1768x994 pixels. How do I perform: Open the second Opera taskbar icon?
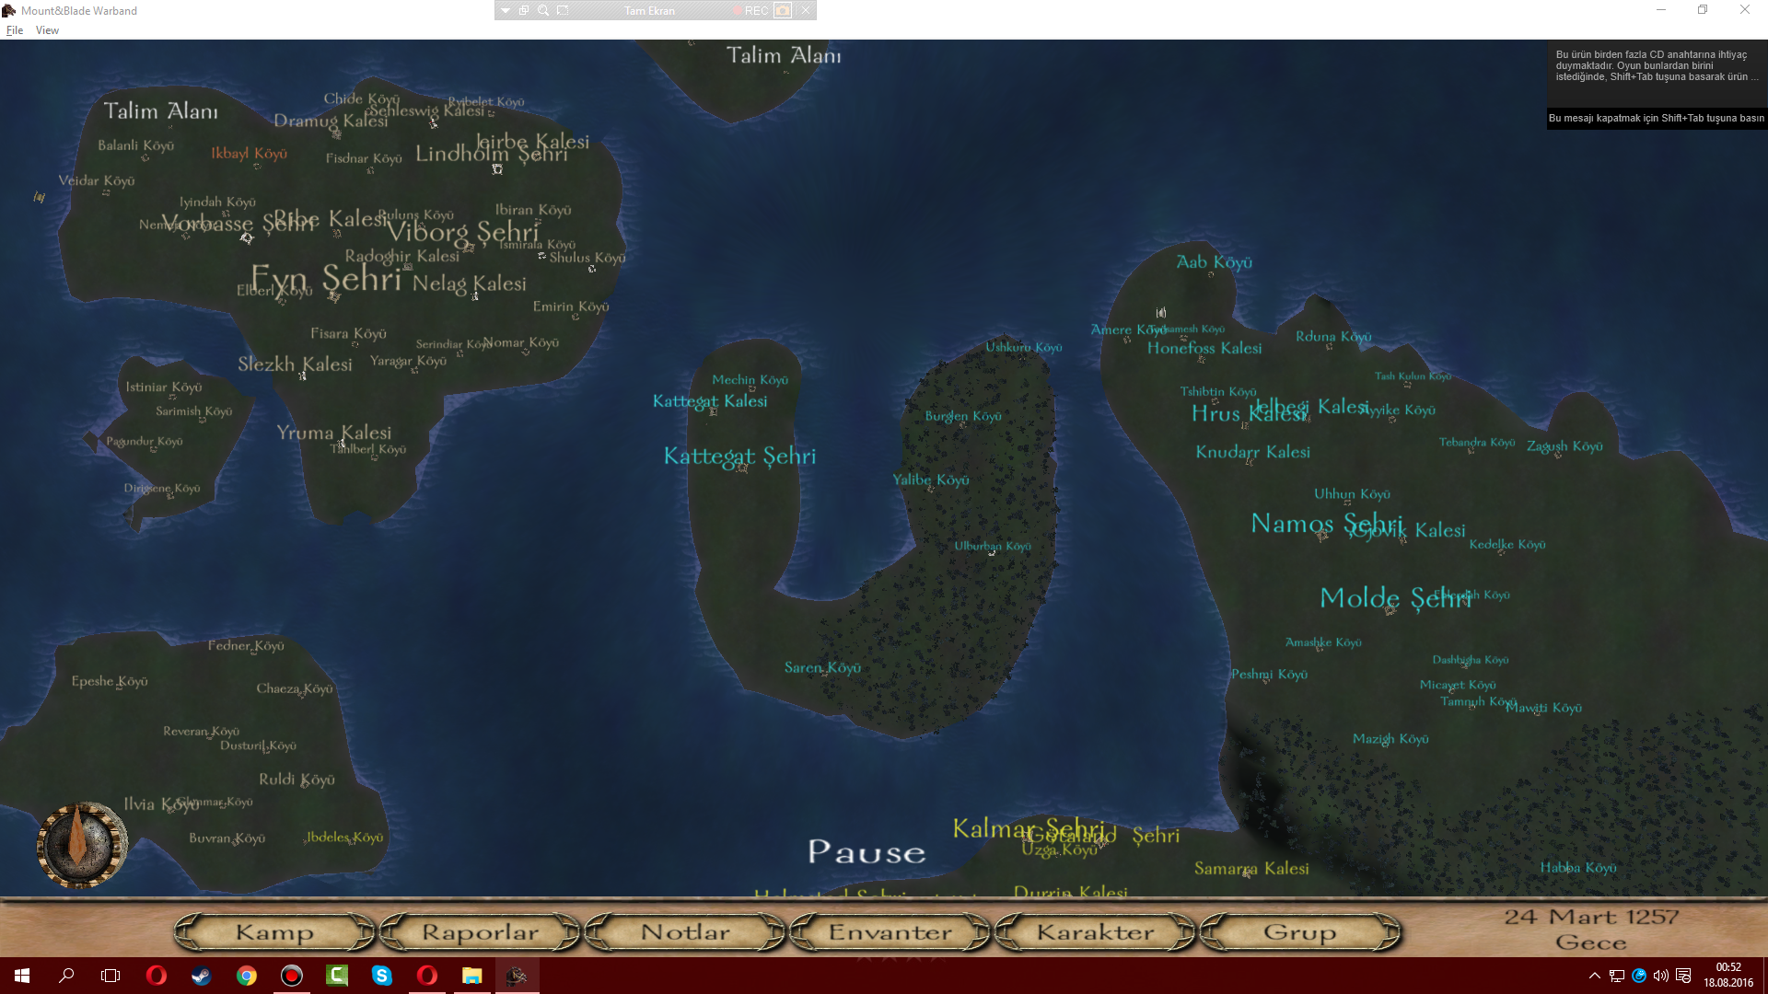pyautogui.click(x=427, y=976)
